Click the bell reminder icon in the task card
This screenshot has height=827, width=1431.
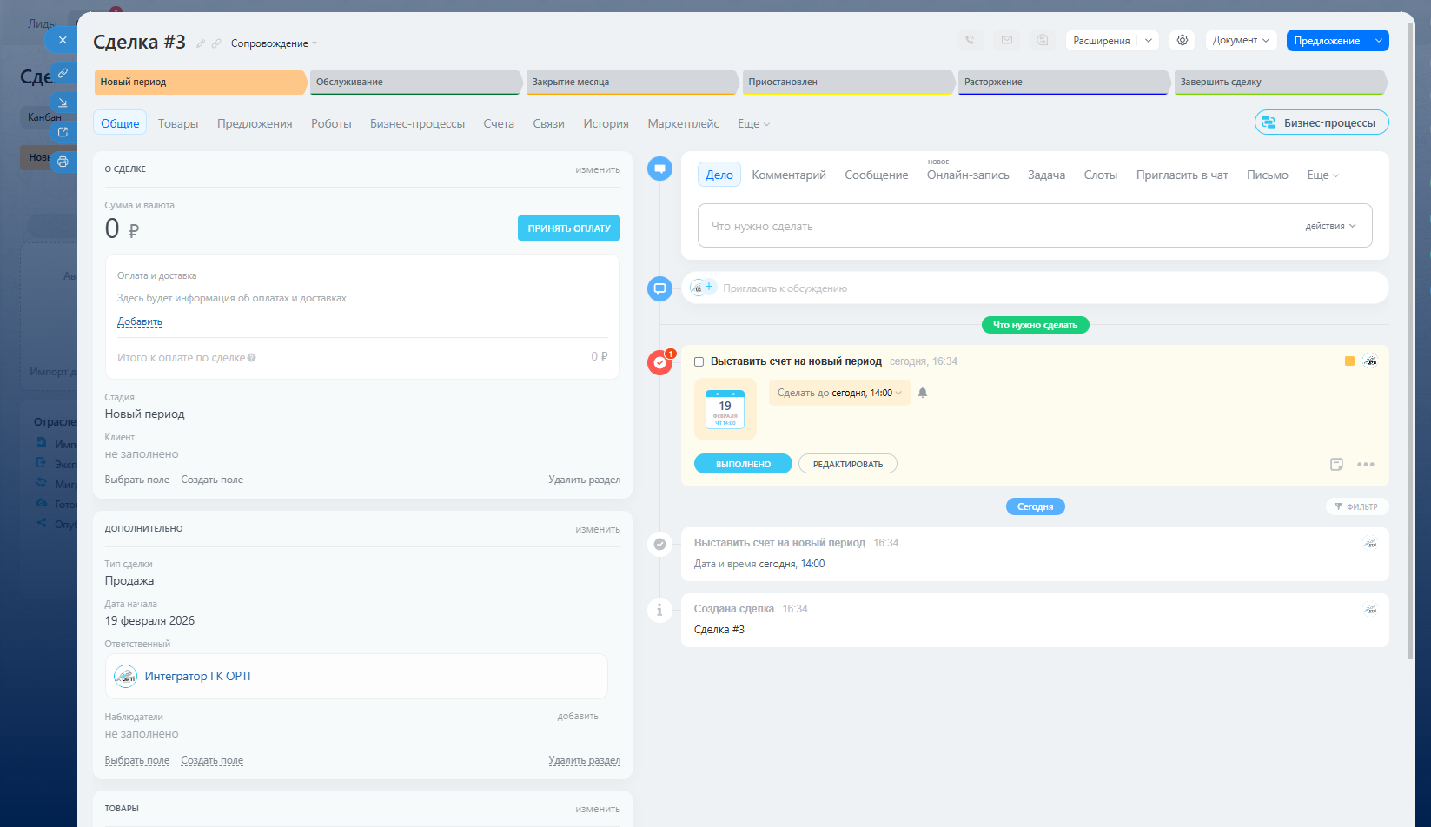click(x=923, y=393)
